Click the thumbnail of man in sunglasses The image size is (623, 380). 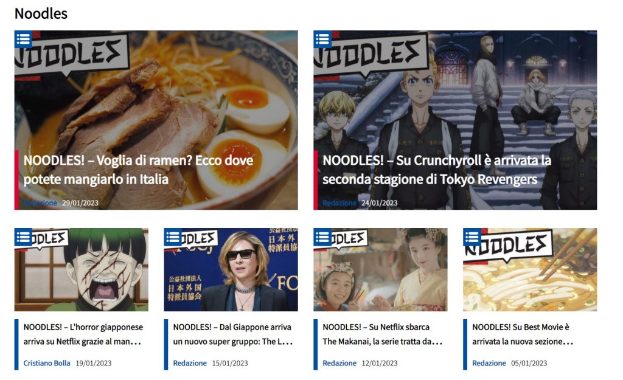point(231,269)
